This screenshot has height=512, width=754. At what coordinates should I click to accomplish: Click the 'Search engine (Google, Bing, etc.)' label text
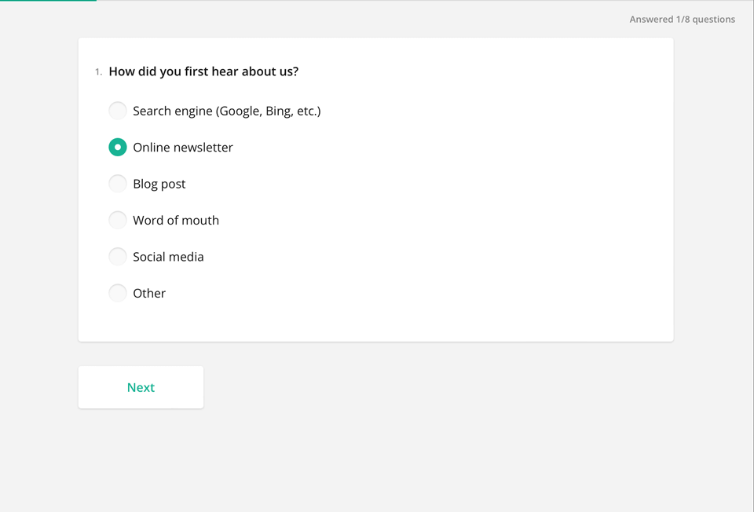click(226, 111)
